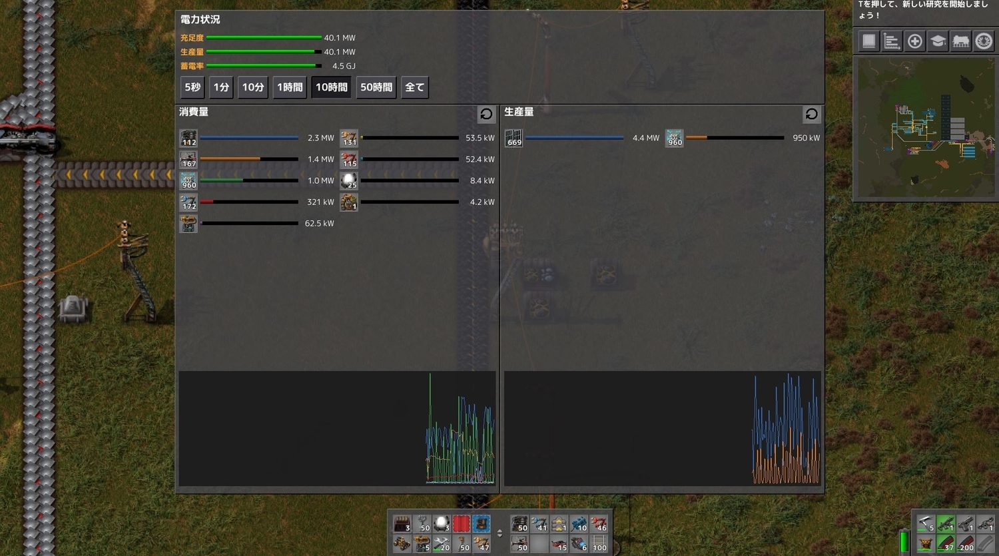The height and width of the screenshot is (556, 999).
Task: Click the 4.4 MW production value
Action: pyautogui.click(x=645, y=138)
